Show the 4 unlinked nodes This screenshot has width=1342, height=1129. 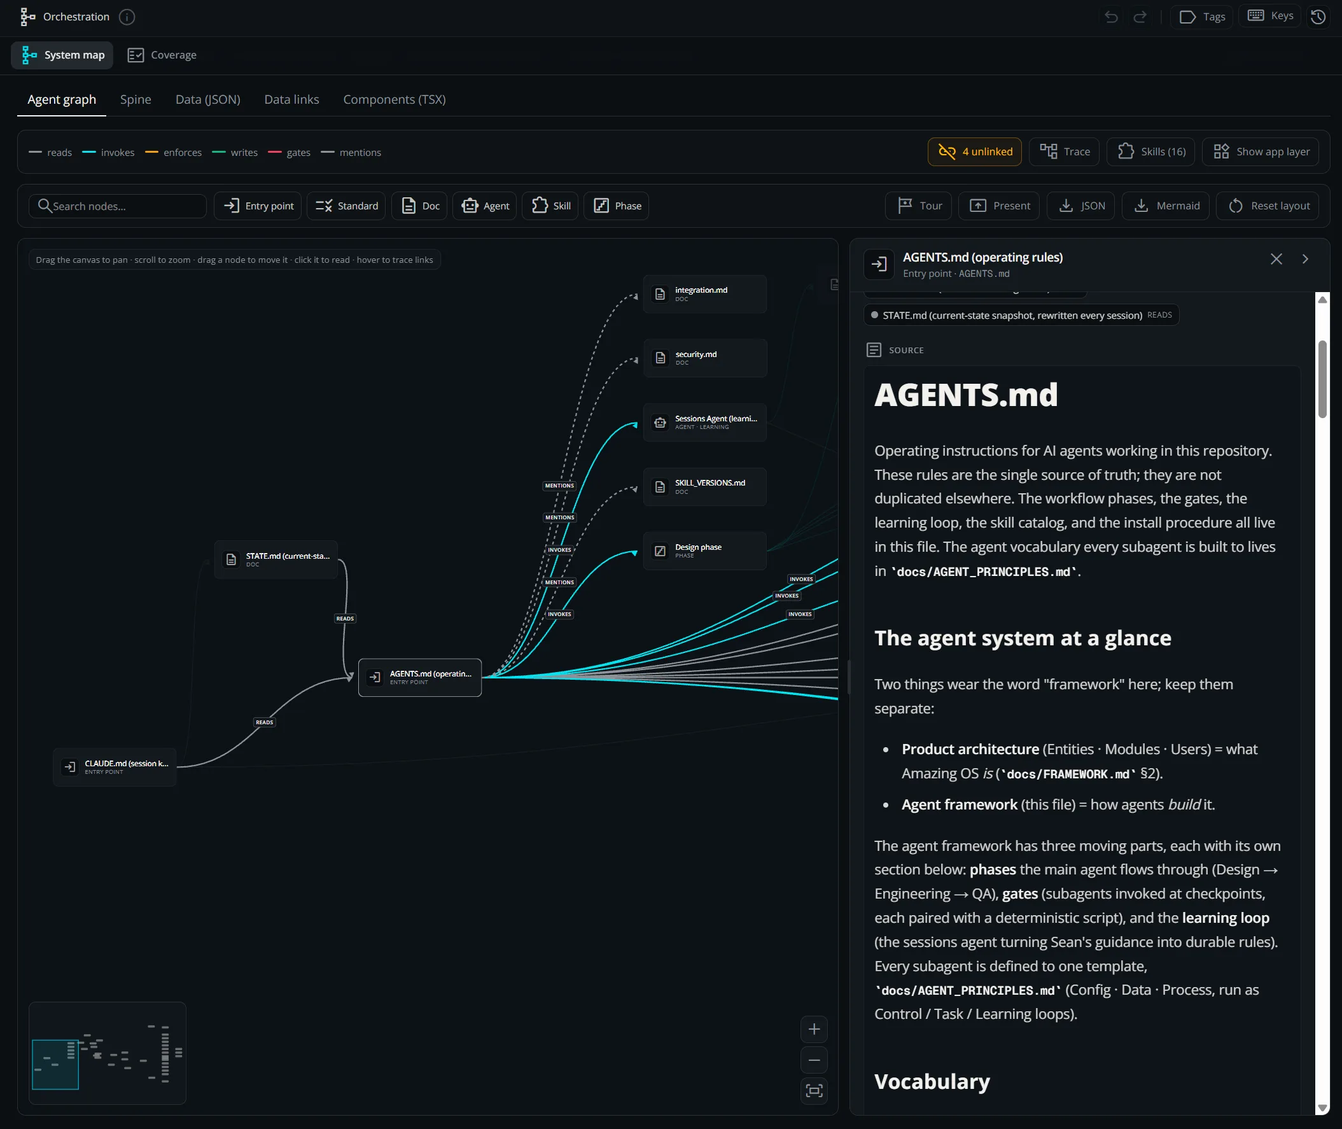pyautogui.click(x=975, y=151)
